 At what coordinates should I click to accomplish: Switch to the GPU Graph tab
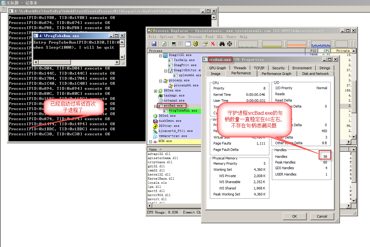coord(217,68)
